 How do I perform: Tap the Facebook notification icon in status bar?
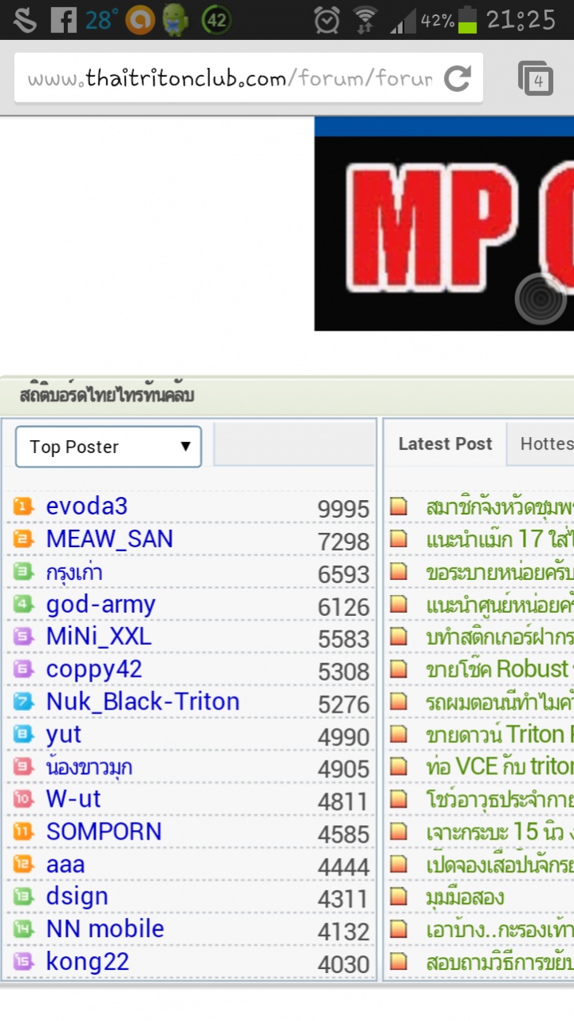point(63,20)
